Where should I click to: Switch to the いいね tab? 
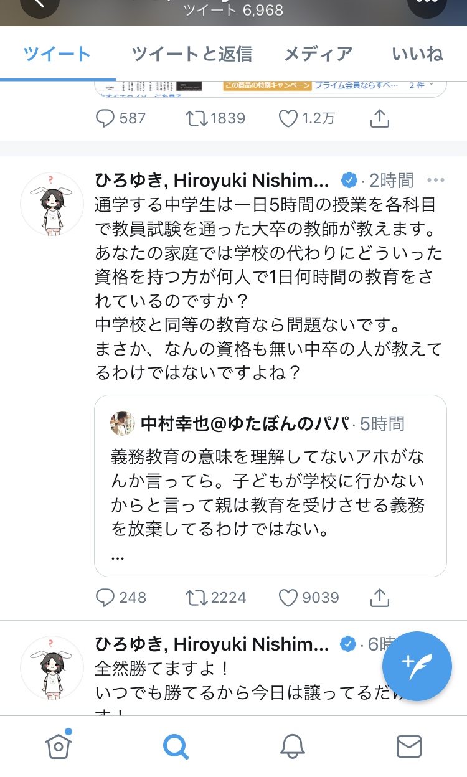pos(418,54)
